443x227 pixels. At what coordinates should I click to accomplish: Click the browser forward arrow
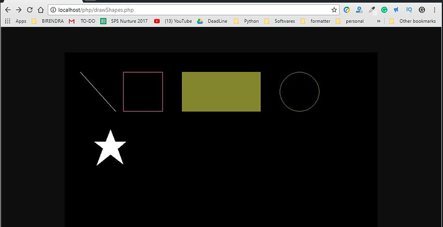point(19,10)
